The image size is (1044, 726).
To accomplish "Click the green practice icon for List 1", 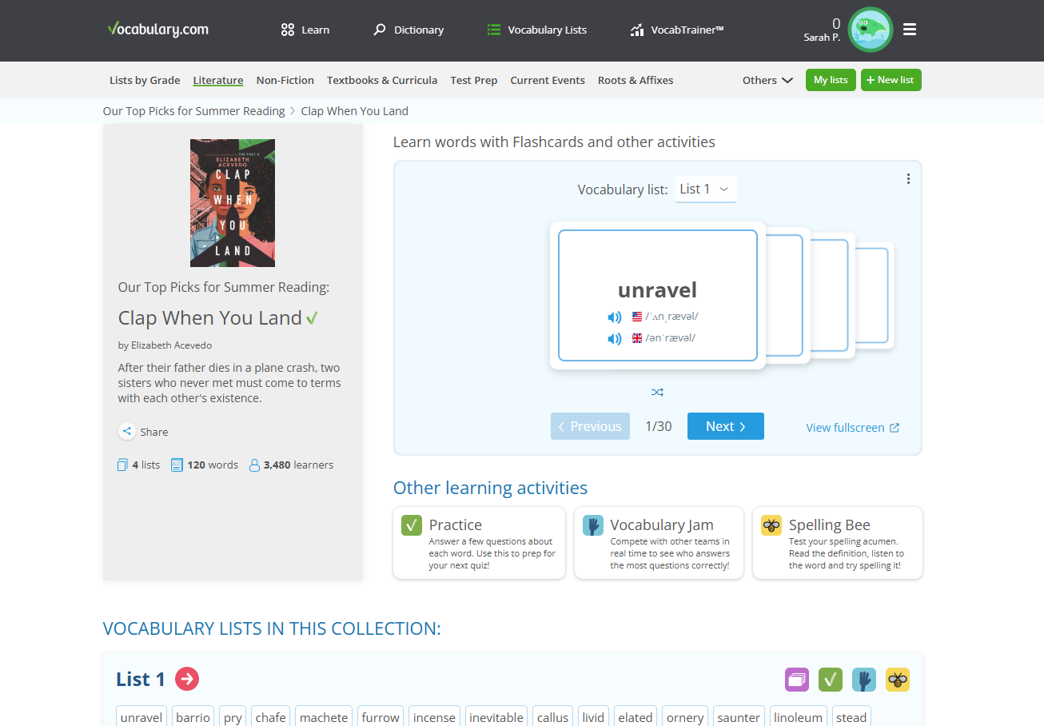I will (831, 680).
